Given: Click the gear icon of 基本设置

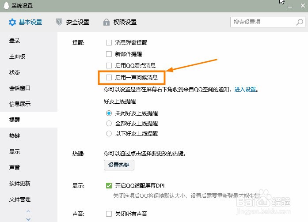Looking at the screenshot, I should [12, 22].
